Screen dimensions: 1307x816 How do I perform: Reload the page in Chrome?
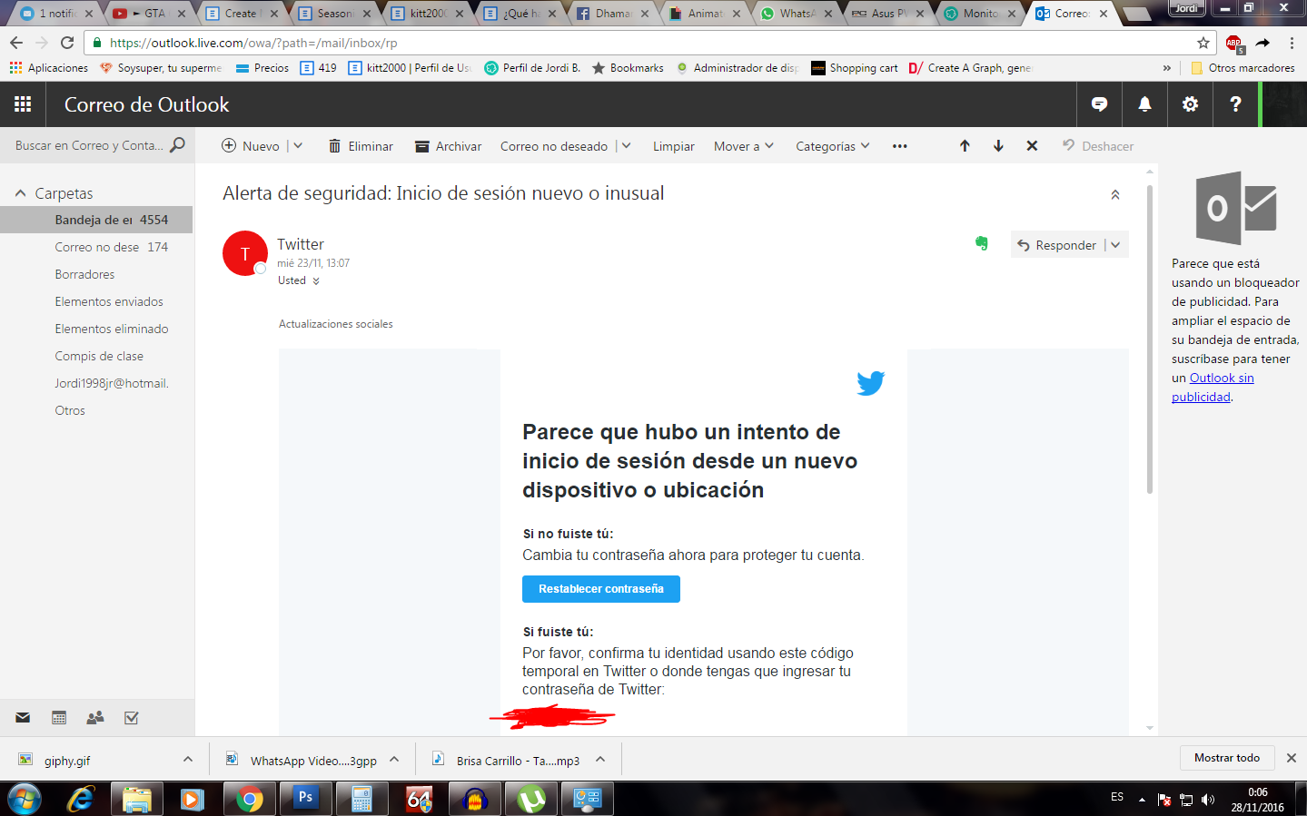67,43
